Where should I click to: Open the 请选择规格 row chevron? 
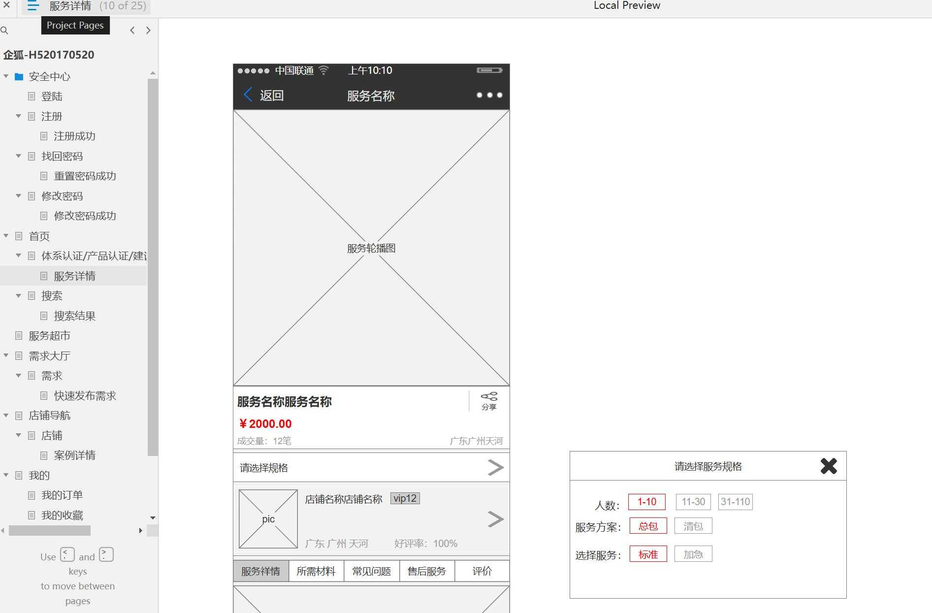click(496, 467)
